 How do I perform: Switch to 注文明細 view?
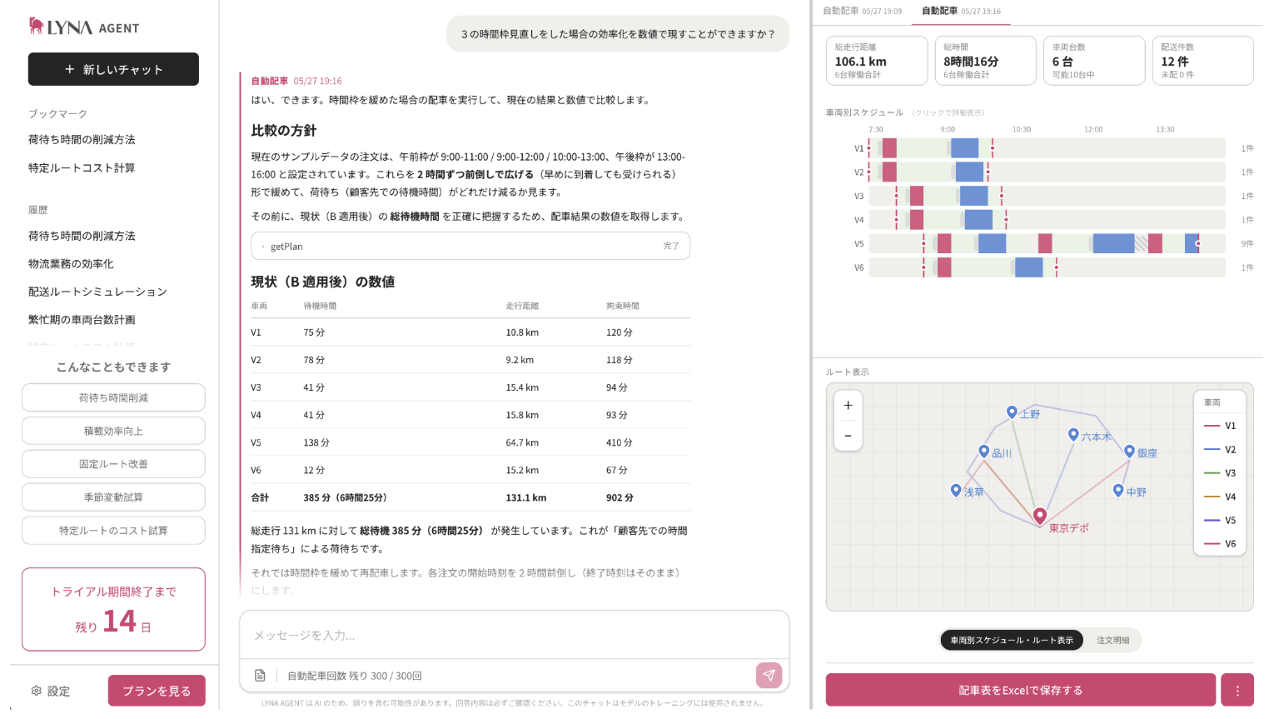pos(1112,640)
